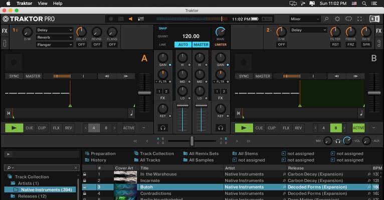Open the Reverb effect dropdown
Image resolution: width=384 pixels, height=200 pixels.
tap(55, 37)
